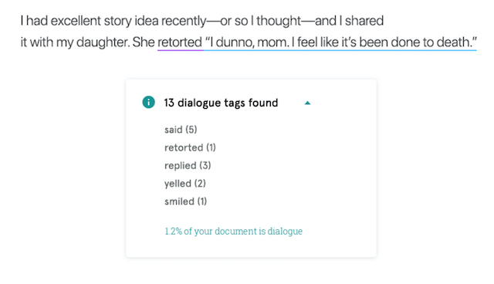Click the word 'thought' in first line

pyautogui.click(x=279, y=21)
